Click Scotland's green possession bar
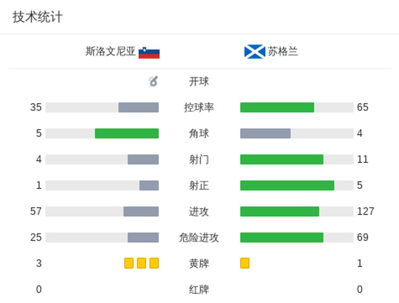399x303 pixels. click(277, 107)
